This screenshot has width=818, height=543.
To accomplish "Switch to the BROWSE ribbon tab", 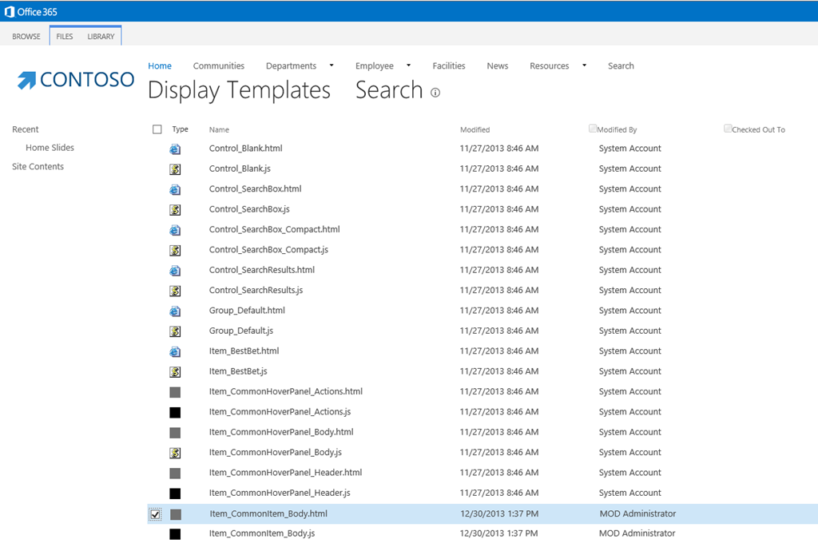I will click(26, 37).
